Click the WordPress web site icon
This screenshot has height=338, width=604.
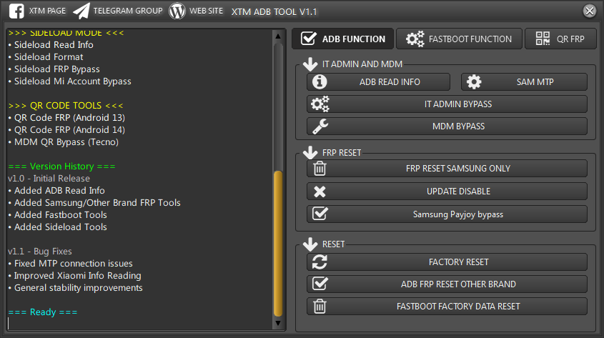pyautogui.click(x=177, y=11)
